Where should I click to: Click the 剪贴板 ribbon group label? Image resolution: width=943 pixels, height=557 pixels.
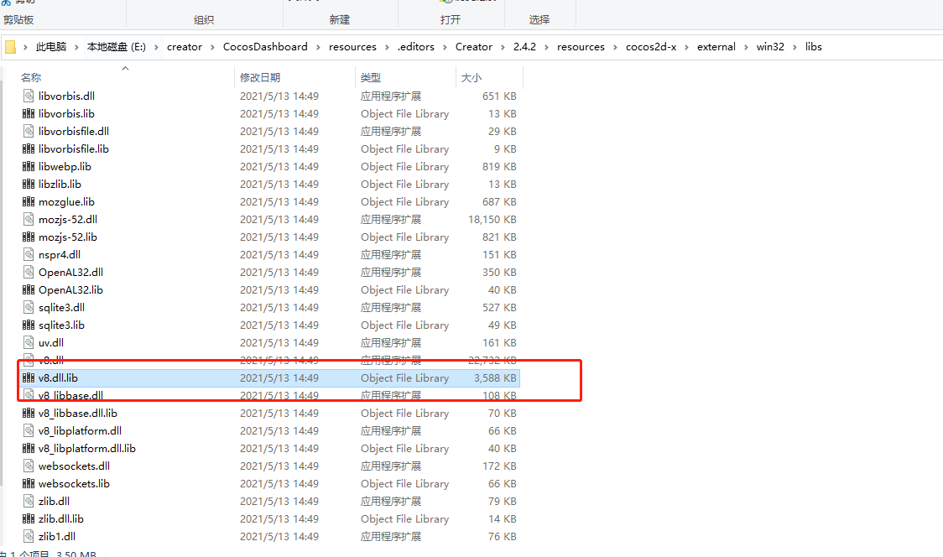[18, 20]
